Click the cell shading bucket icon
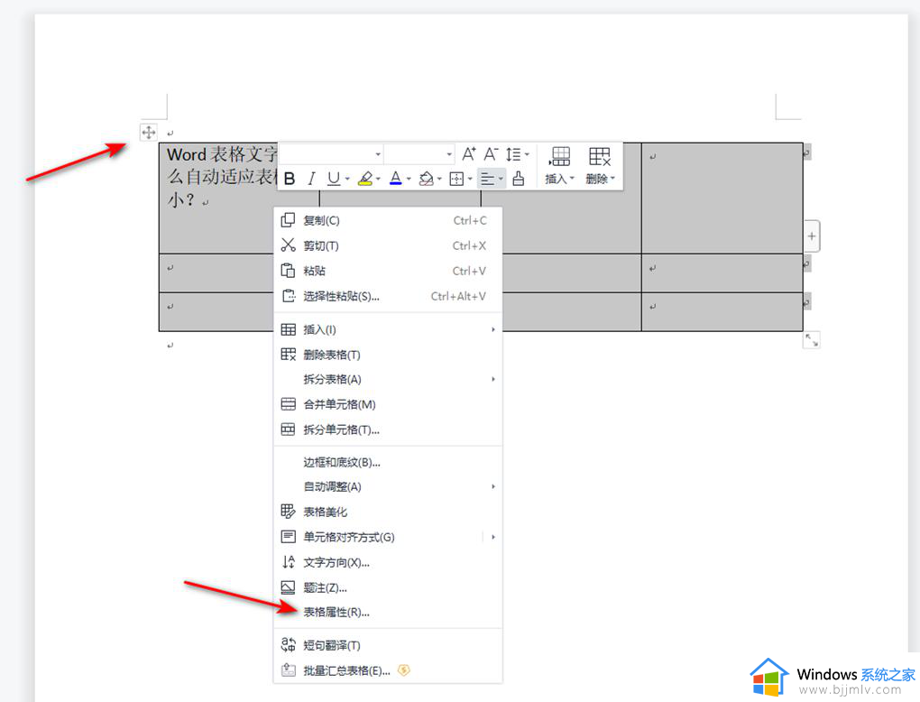This screenshot has width=920, height=702. 427,179
